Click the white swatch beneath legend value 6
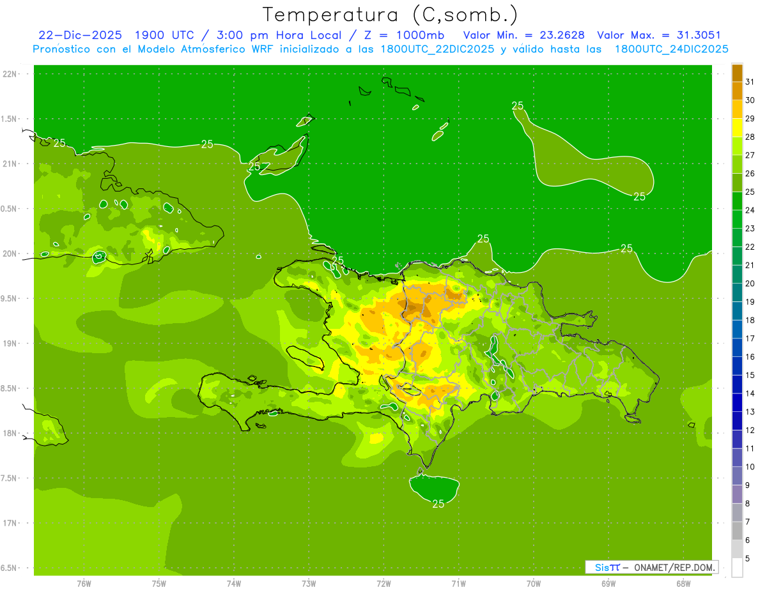767x592 pixels. [737, 567]
